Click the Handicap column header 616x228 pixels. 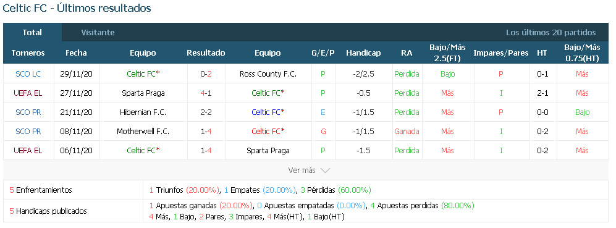(363, 53)
